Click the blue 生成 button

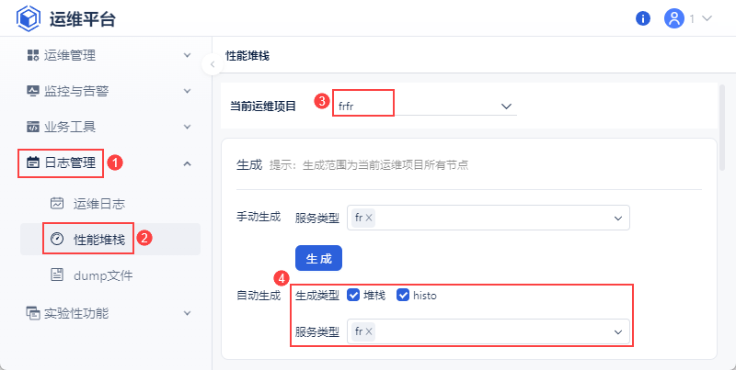pyautogui.click(x=318, y=258)
